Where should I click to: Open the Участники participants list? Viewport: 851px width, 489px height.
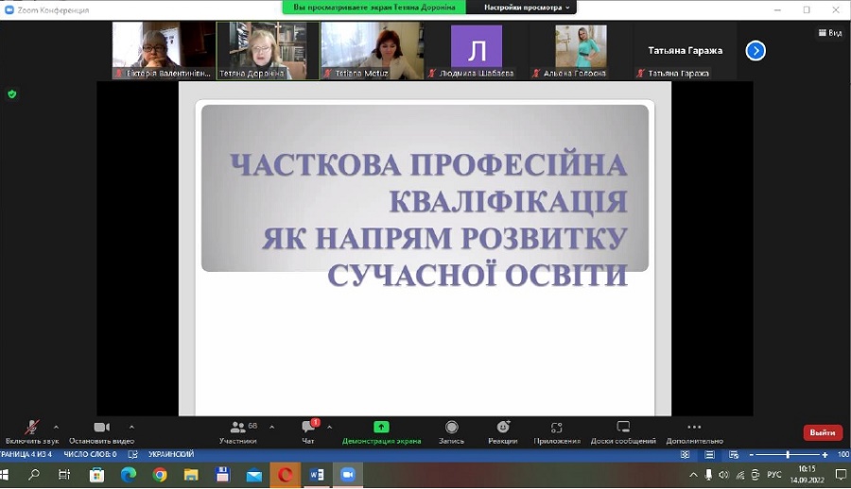click(x=238, y=428)
